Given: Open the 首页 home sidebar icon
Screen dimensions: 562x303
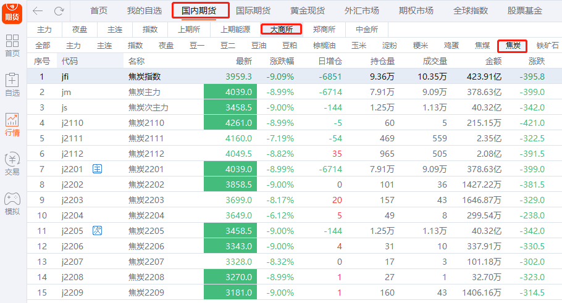Looking at the screenshot, I should pos(12,46).
